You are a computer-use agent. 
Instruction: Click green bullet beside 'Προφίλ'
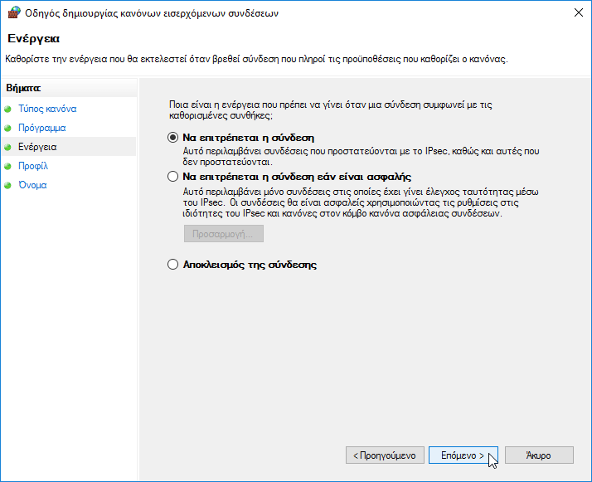point(7,166)
